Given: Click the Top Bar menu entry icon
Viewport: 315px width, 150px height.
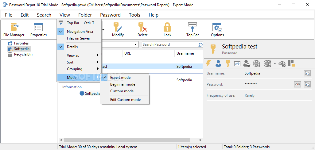Looking at the screenshot, I should (61, 23).
